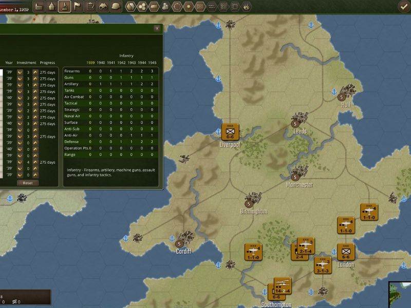Decrease investment in the row showing 1
The image size is (411, 308).
coord(20,85)
